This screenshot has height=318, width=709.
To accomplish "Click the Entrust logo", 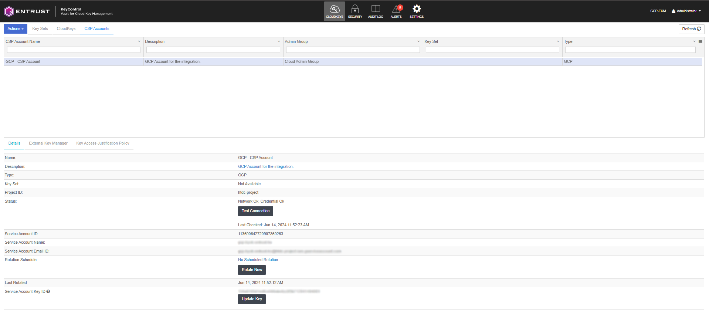I will 27,11.
